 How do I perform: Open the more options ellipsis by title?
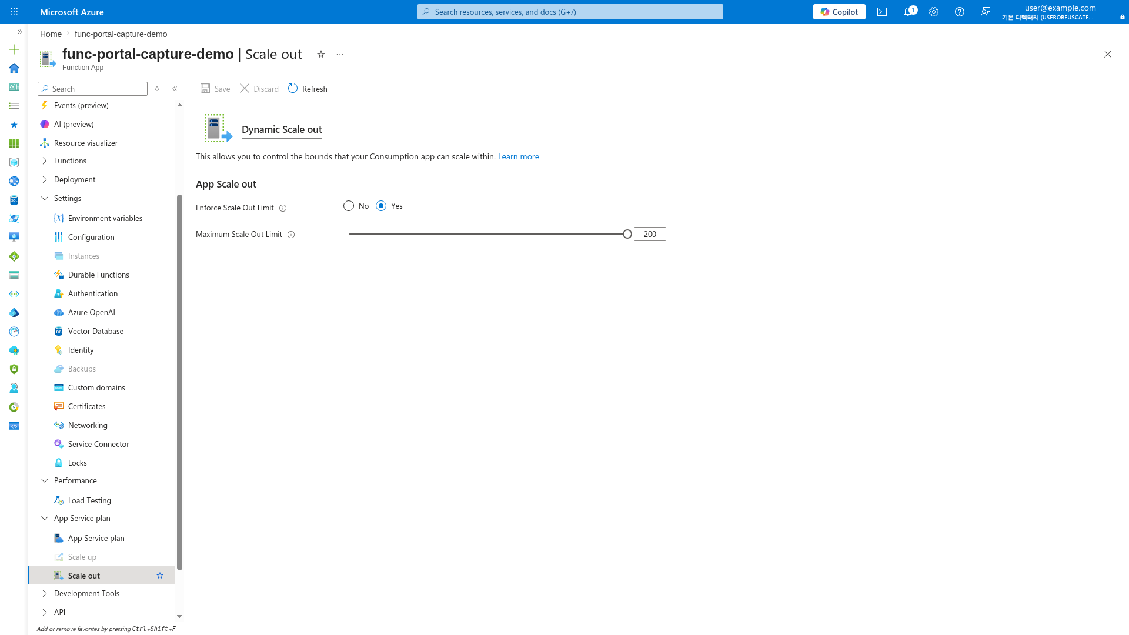point(340,54)
